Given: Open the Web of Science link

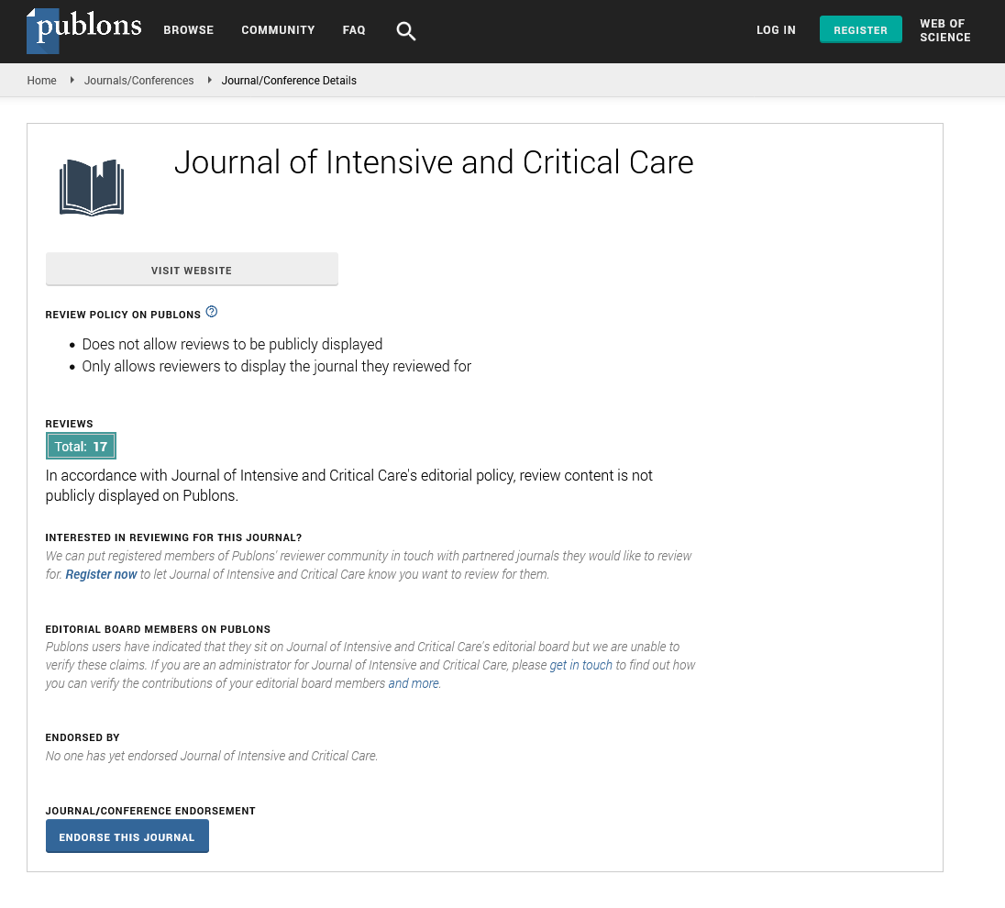Looking at the screenshot, I should [x=944, y=30].
